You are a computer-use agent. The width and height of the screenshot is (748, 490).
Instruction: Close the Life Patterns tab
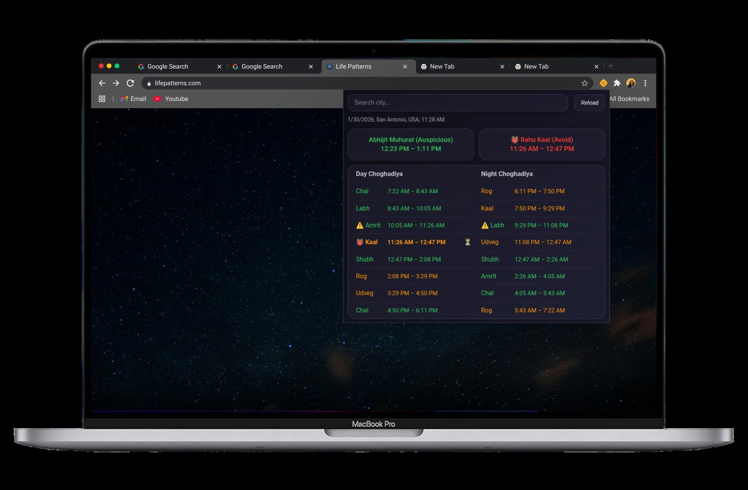pyautogui.click(x=405, y=66)
